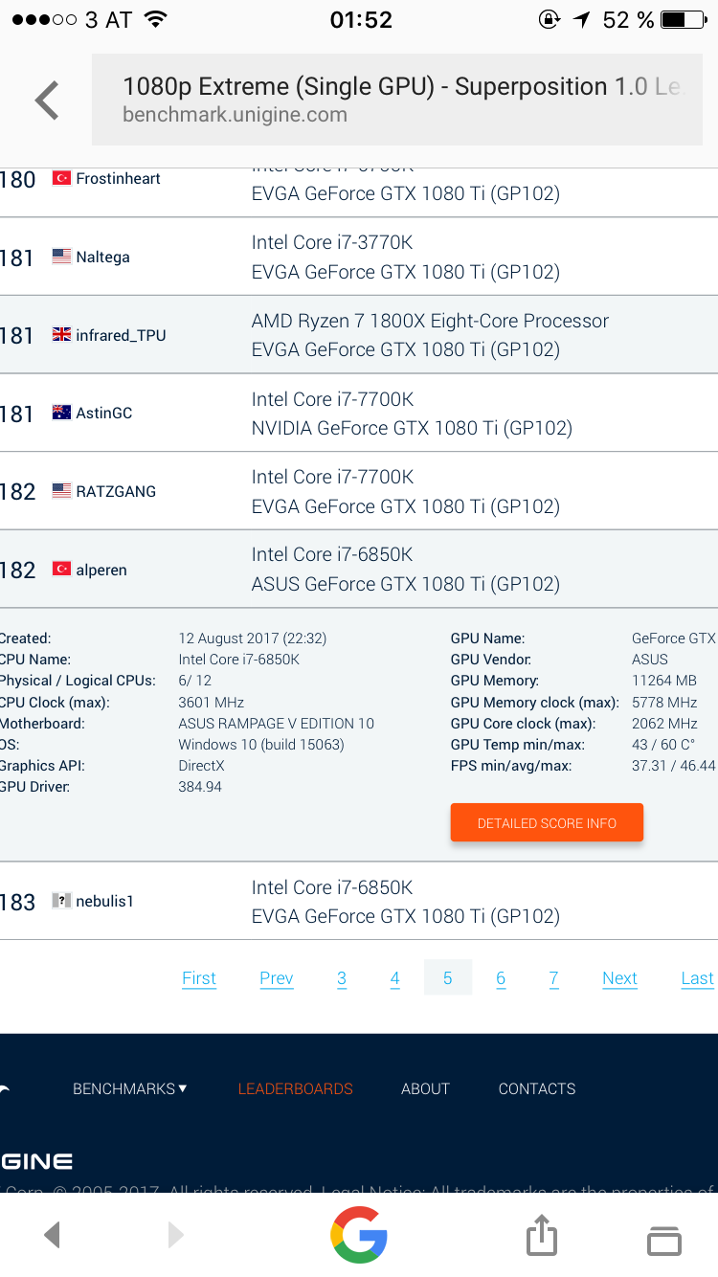
Task: Select GPU driver value 384.94
Action: tap(200, 787)
